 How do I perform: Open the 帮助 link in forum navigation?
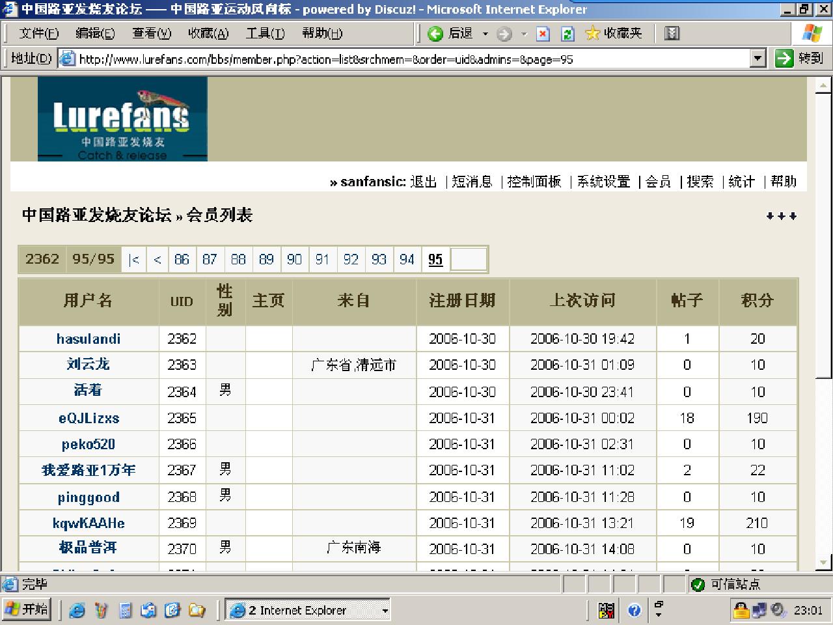click(x=784, y=182)
